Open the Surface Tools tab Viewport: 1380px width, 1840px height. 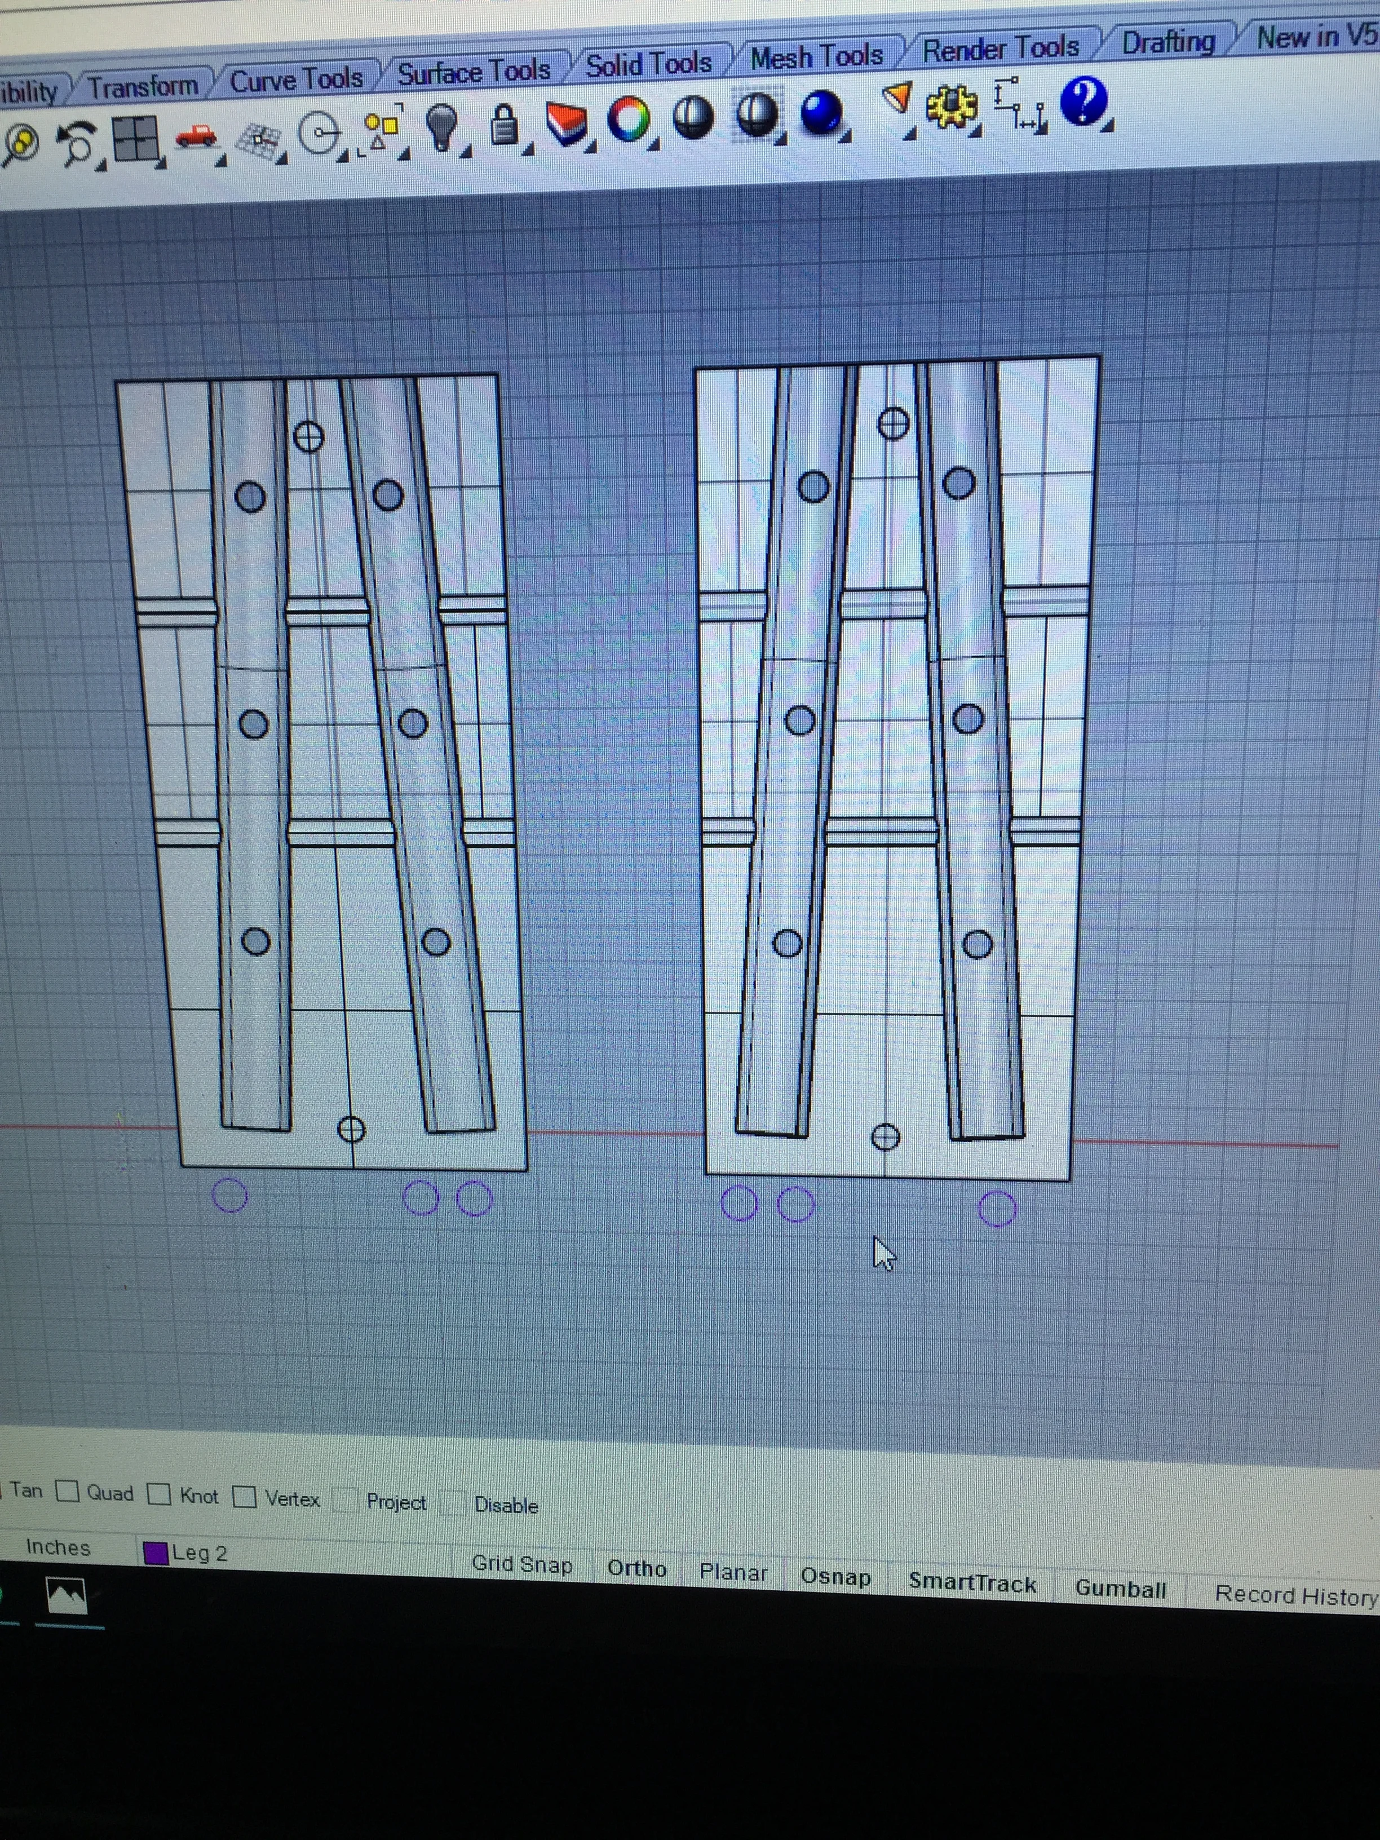point(474,72)
